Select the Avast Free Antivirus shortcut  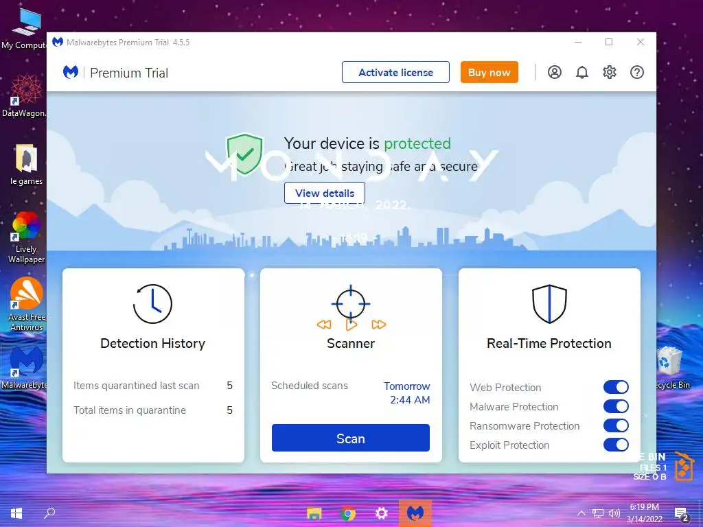coord(27,304)
